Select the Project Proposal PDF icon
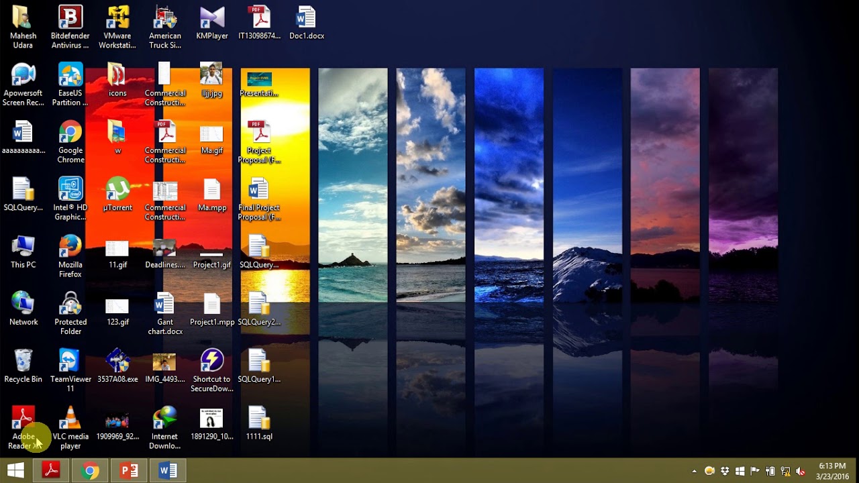 (259, 142)
